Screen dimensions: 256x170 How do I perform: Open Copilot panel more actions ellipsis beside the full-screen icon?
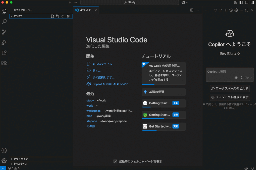tap(241, 10)
